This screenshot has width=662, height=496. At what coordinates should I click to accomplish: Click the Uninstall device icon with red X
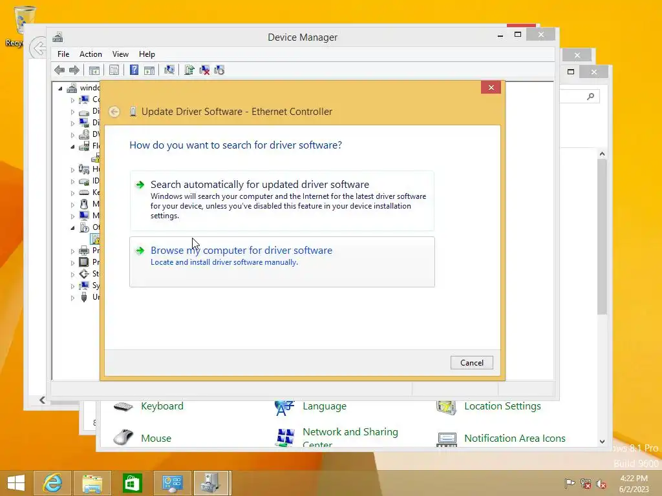204,70
